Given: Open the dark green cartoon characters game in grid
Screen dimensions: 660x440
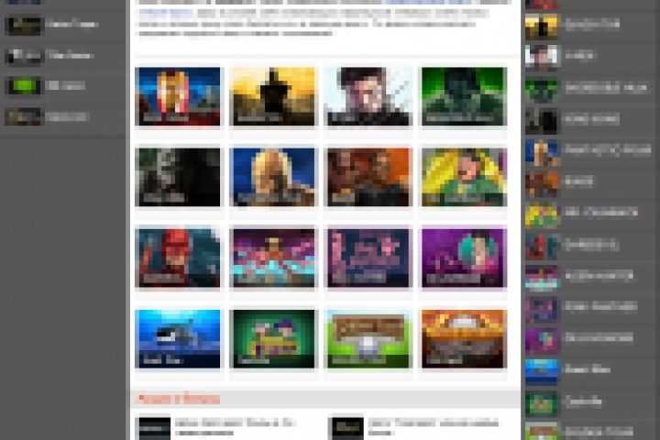Looking at the screenshot, I should (273, 339).
